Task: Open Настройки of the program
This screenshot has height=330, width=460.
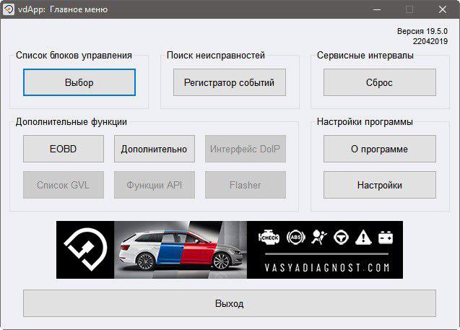Action: pos(380,185)
